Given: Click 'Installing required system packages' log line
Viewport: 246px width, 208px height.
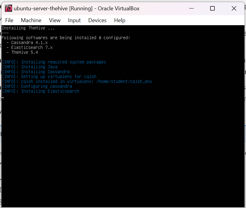Looking at the screenshot, I should click(x=54, y=62).
